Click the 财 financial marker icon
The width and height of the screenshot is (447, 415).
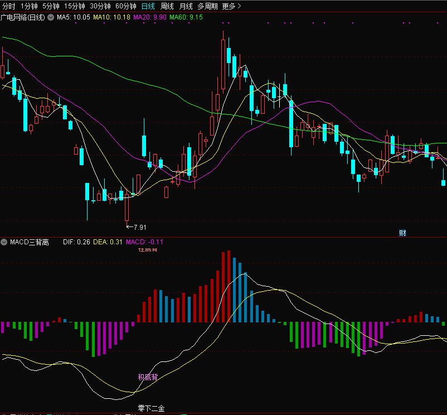tap(402, 233)
